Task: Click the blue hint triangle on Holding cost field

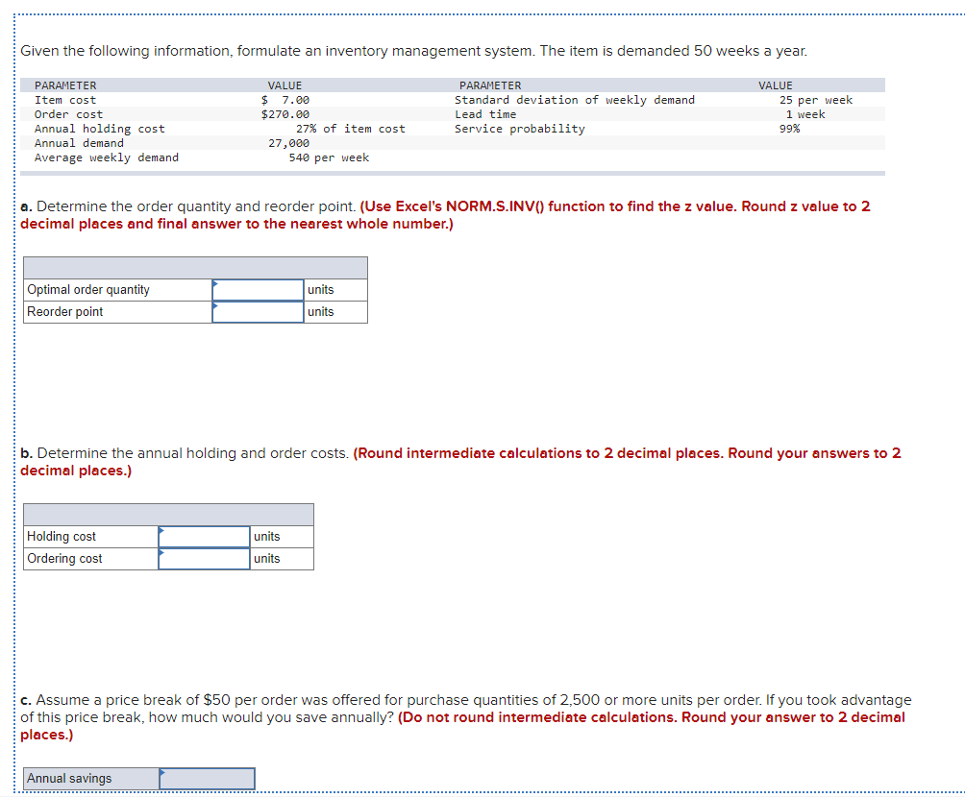Action: [163, 531]
